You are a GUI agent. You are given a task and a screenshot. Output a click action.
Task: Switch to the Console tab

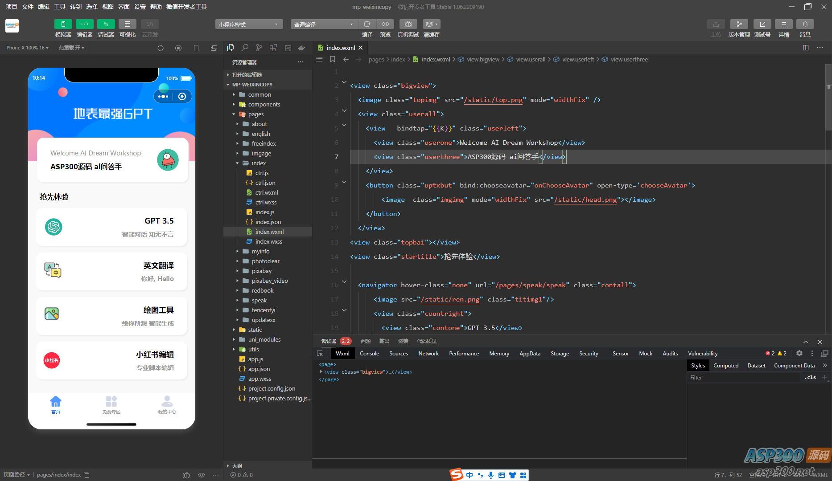[x=369, y=353]
